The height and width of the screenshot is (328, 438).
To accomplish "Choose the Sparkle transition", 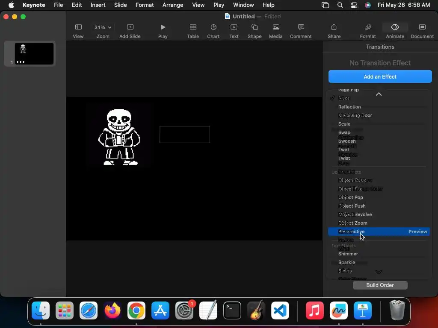I will [x=346, y=262].
